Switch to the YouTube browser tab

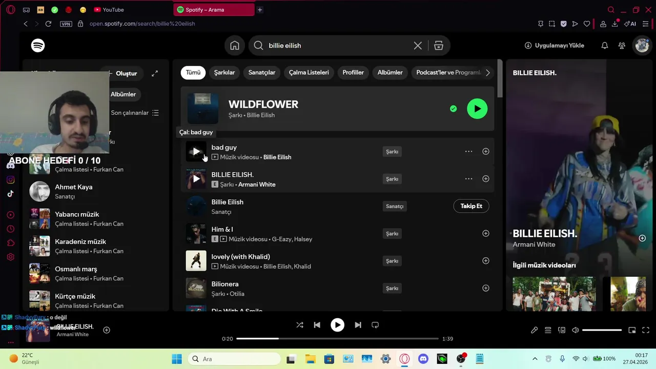(x=109, y=10)
